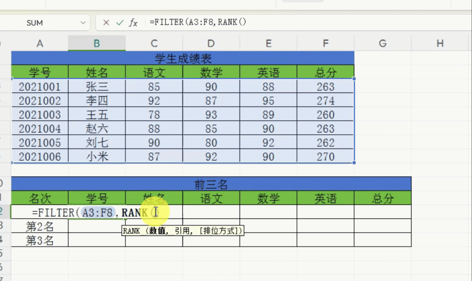Select 王五's total score 260
Viewport: 472px width, 281px height.
[x=326, y=115]
